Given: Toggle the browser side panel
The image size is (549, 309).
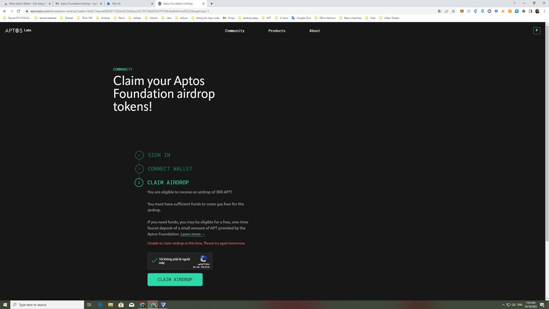Looking at the screenshot, I should [x=531, y=11].
